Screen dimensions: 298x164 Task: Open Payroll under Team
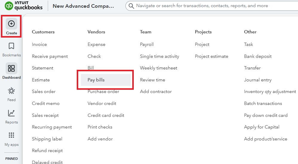147,44
